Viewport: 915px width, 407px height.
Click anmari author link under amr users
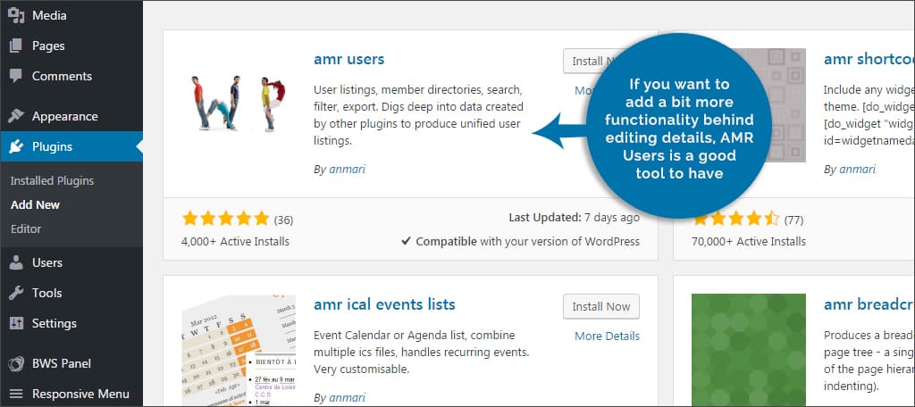click(348, 170)
